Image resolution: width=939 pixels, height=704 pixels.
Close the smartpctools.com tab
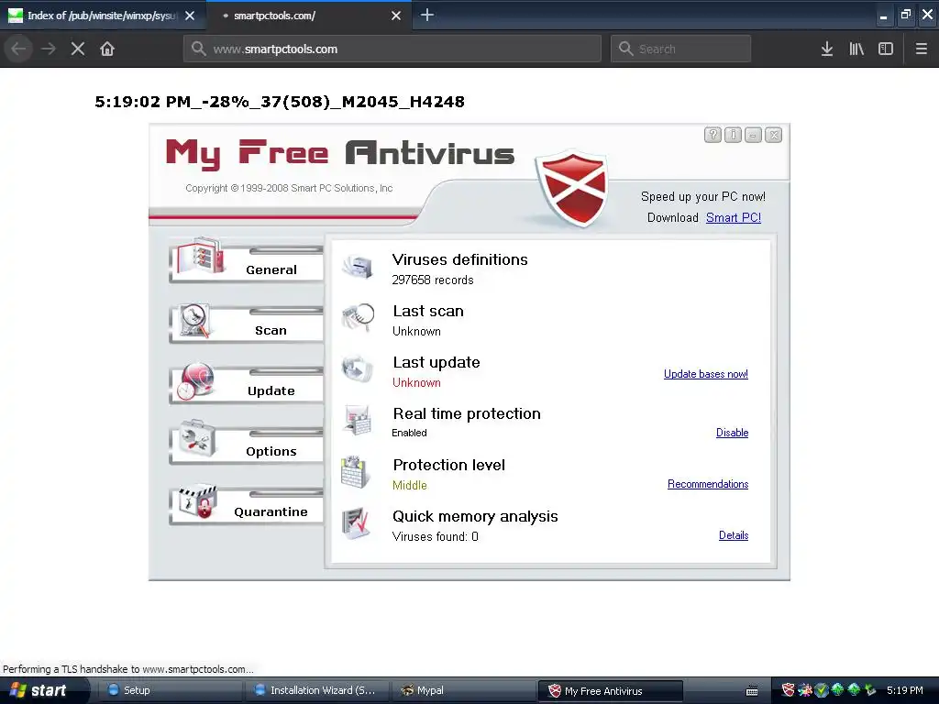396,16
